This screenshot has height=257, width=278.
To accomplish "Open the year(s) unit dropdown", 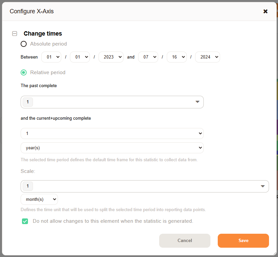I will pos(112,148).
